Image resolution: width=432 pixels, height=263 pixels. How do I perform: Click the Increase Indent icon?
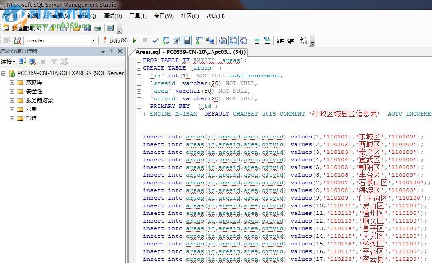pos(290,40)
